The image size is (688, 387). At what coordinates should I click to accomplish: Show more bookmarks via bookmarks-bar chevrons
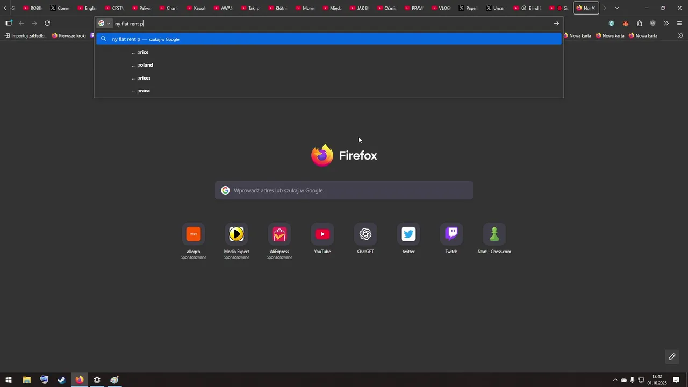pyautogui.click(x=681, y=35)
